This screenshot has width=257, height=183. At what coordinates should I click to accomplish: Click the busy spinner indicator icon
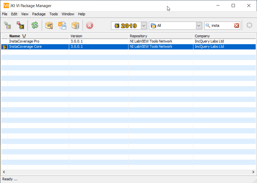249,25
